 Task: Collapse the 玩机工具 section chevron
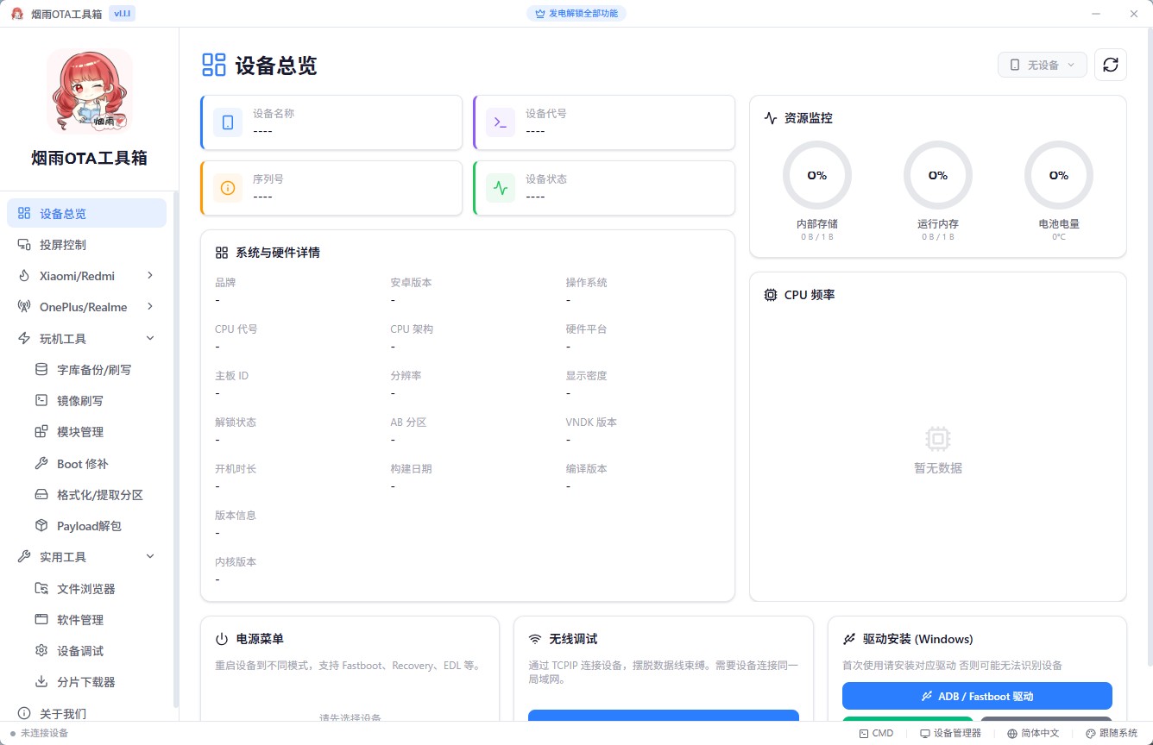pos(150,339)
